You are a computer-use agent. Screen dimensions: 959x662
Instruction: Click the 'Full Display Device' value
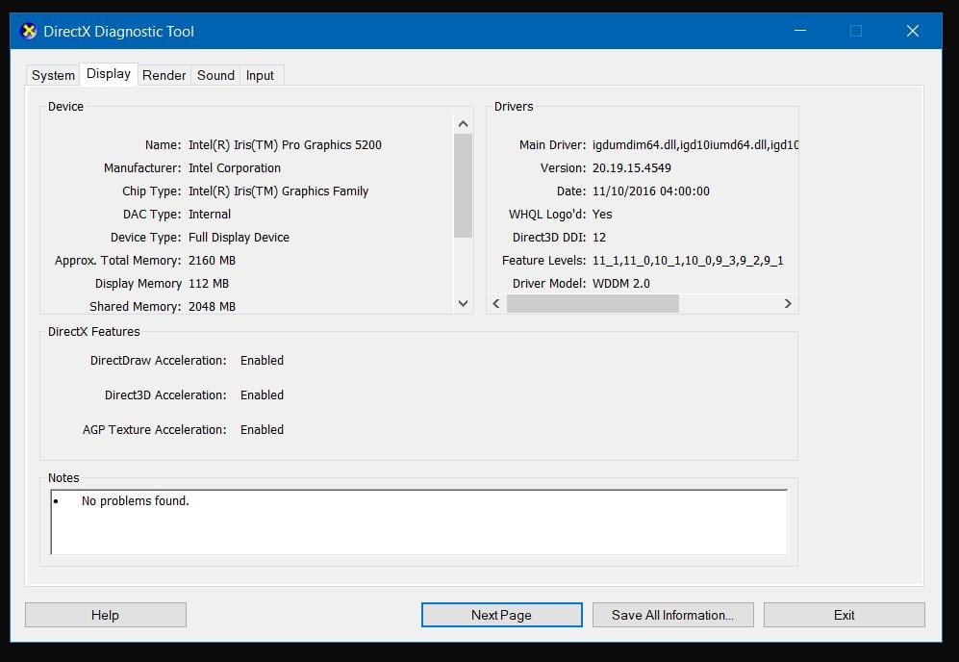pyautogui.click(x=239, y=238)
